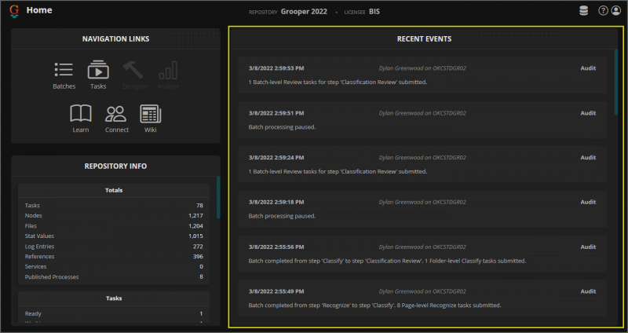Screen dimensions: 628x333
Task: Click the Repository Info panel header
Action: 115,166
